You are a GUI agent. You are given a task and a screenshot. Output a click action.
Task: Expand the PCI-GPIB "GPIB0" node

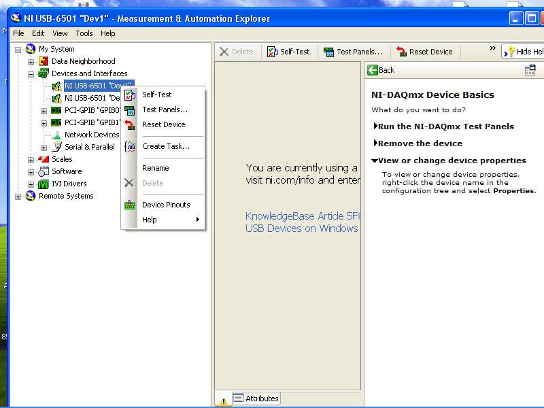[44, 111]
